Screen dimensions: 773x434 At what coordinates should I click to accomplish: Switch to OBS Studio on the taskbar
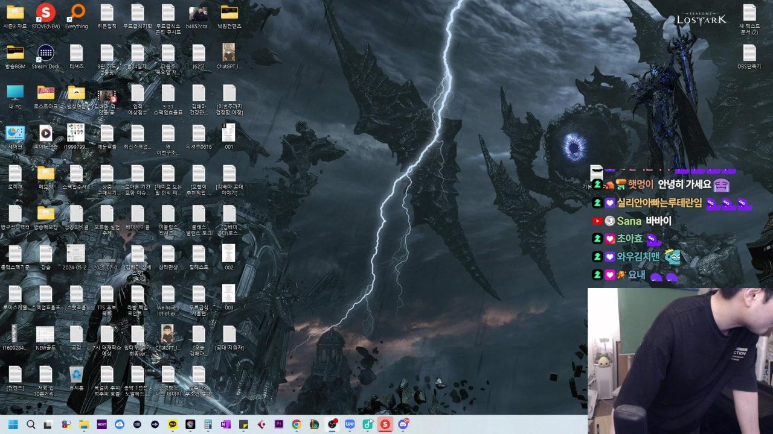click(332, 424)
